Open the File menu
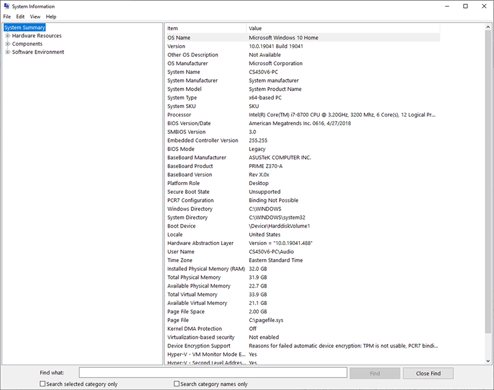494x390 pixels. pyautogui.click(x=7, y=17)
